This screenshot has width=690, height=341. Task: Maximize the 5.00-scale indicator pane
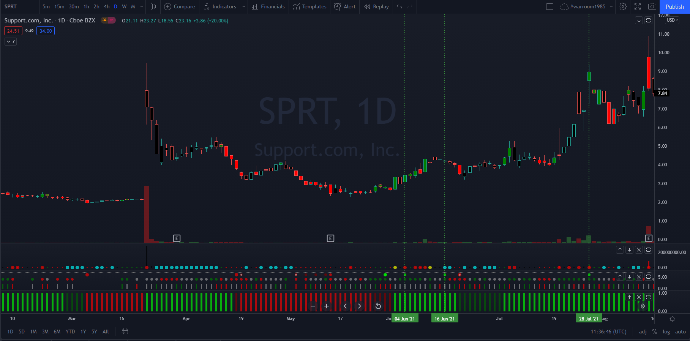649,276
